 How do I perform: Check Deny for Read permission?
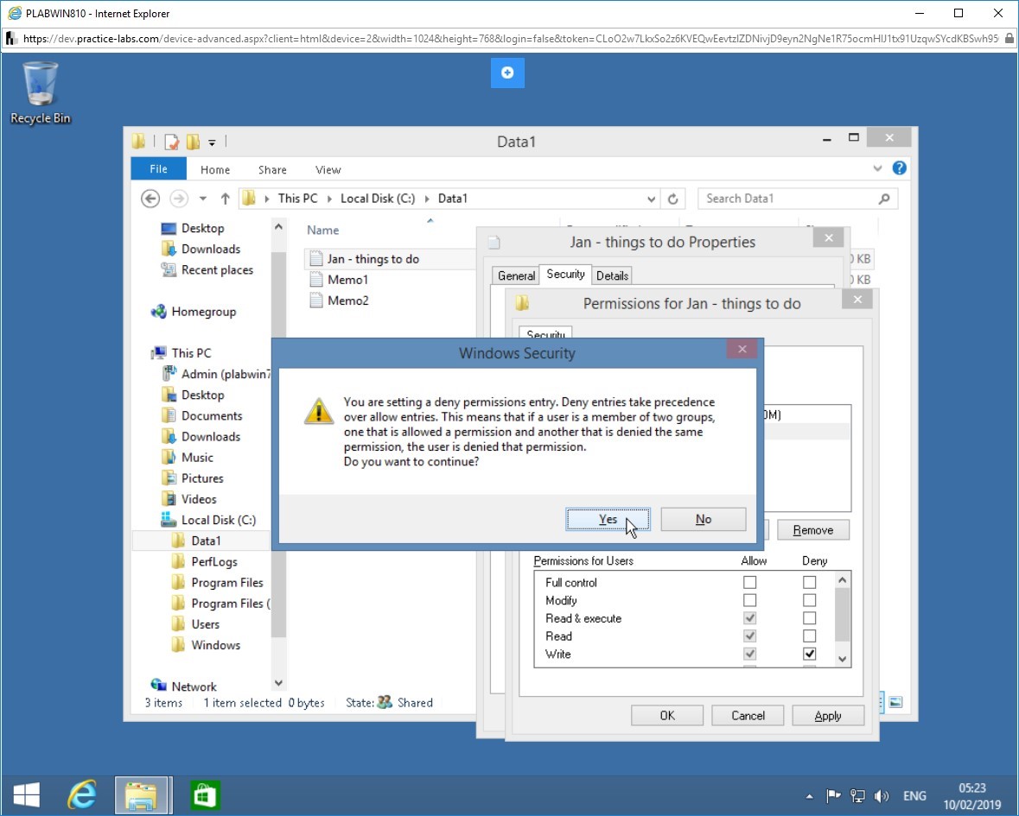click(x=809, y=636)
